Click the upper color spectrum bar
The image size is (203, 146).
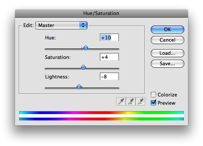[101, 113]
